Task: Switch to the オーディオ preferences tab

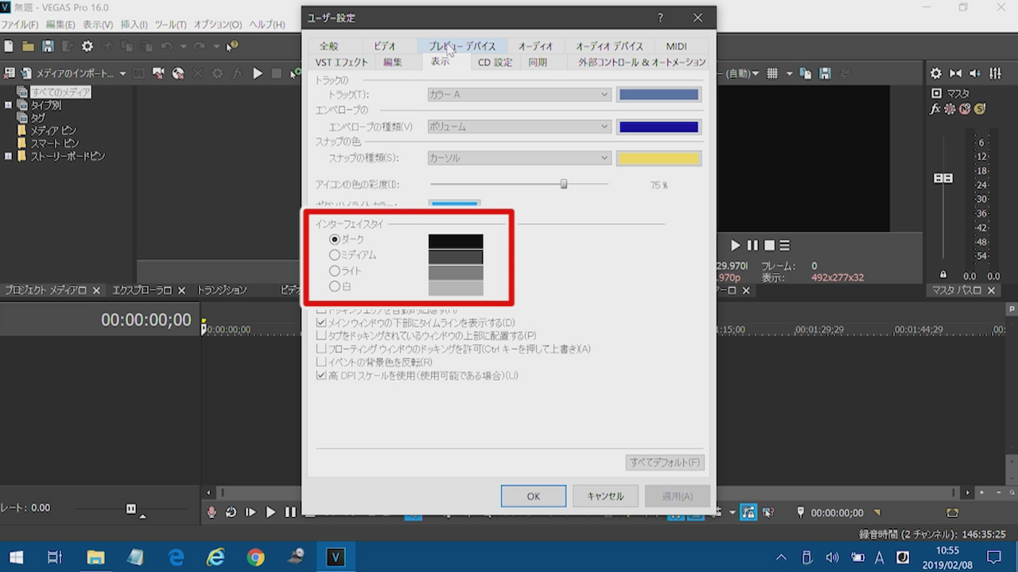Action: point(535,46)
